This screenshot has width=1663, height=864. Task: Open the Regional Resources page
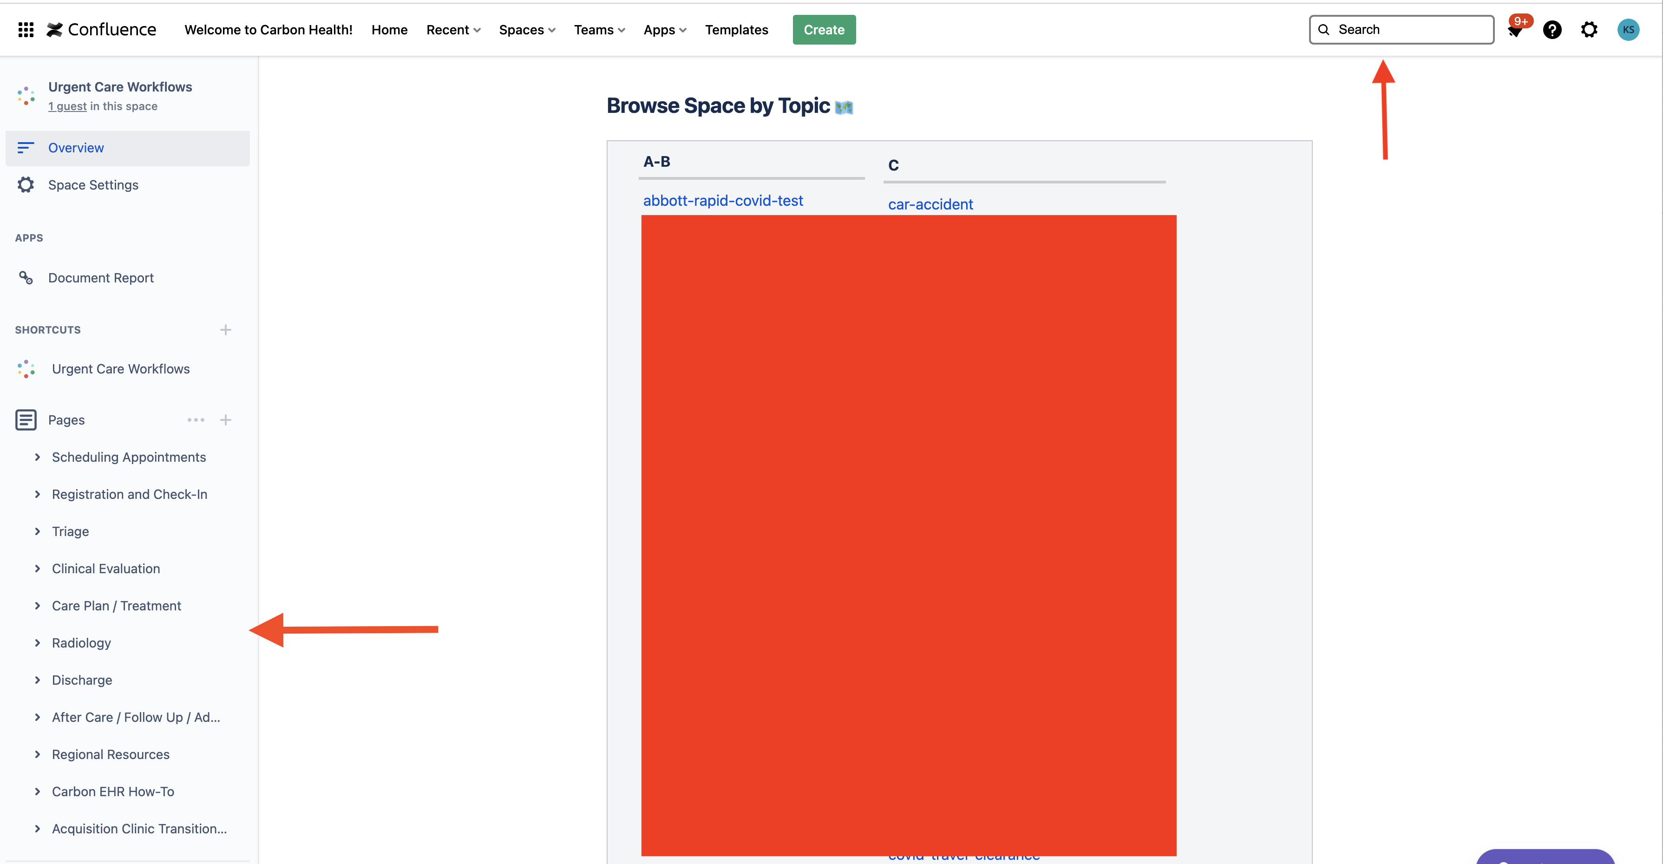pyautogui.click(x=111, y=754)
